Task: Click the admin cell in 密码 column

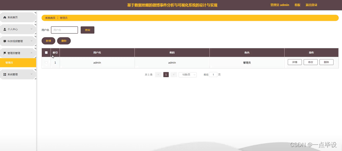Action: click(x=172, y=63)
